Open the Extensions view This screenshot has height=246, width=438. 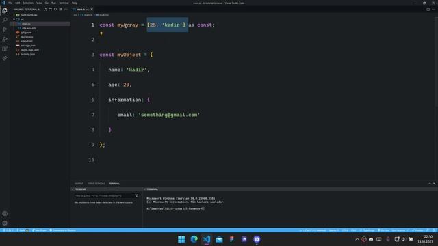tap(5, 49)
